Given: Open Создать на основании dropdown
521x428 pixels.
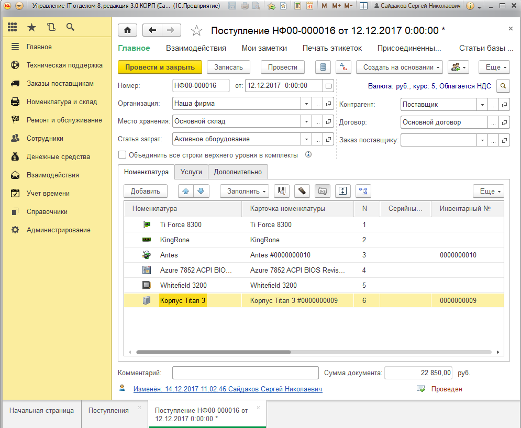Looking at the screenshot, I should [x=400, y=67].
